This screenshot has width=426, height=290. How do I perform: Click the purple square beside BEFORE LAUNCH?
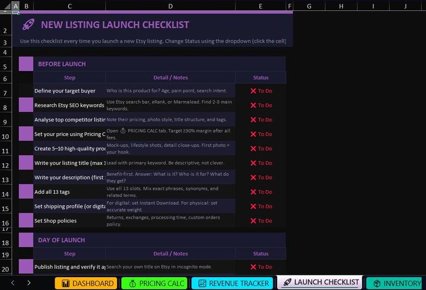click(x=26, y=64)
